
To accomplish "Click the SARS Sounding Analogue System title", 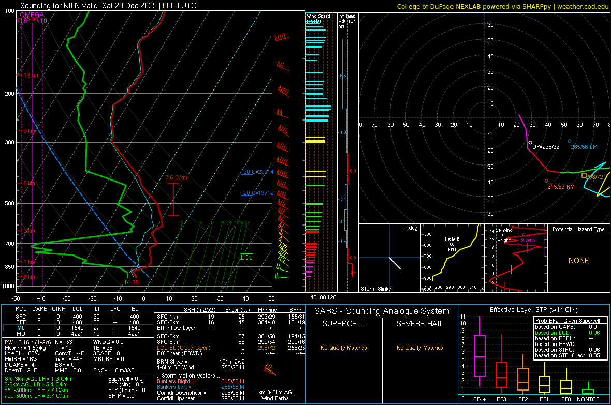I will tap(382, 311).
